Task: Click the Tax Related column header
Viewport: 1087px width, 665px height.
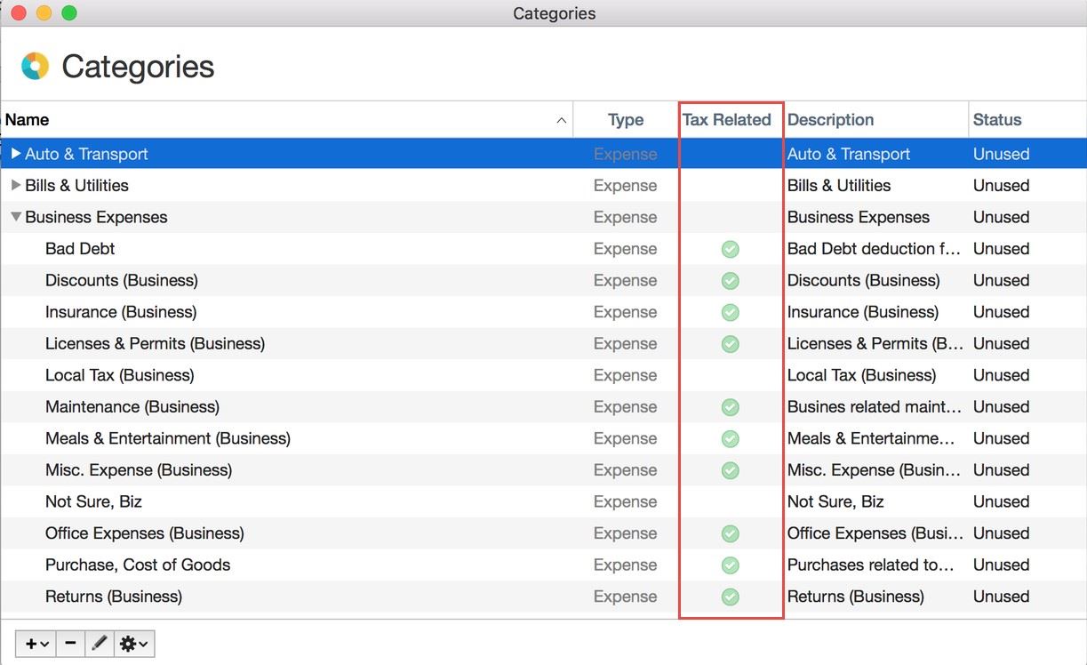Action: tap(726, 120)
